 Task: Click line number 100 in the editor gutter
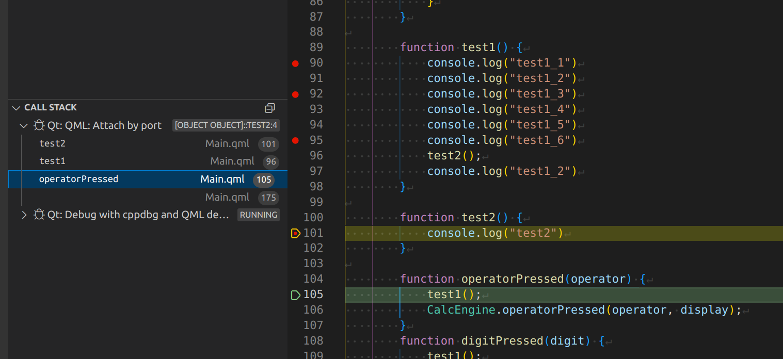[x=313, y=217]
